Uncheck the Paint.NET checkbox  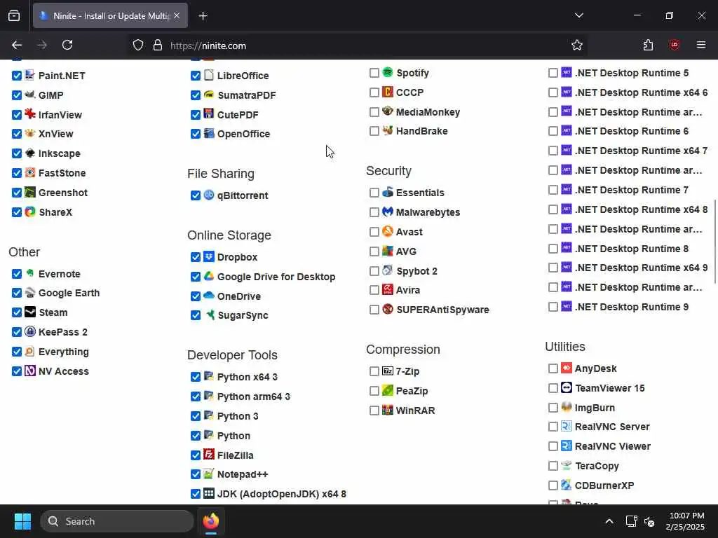click(x=17, y=76)
